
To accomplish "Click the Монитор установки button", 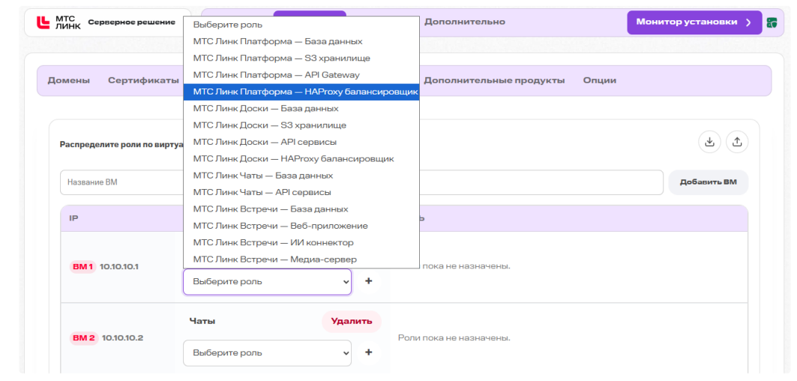I will 694,22.
